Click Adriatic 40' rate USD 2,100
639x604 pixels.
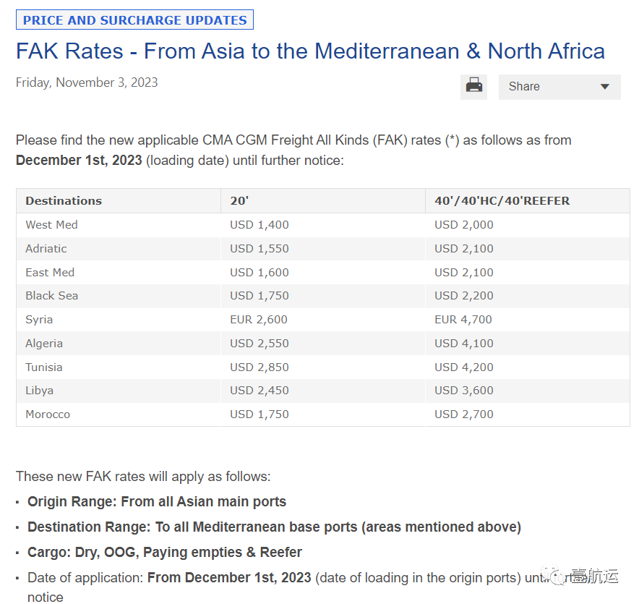coord(464,248)
